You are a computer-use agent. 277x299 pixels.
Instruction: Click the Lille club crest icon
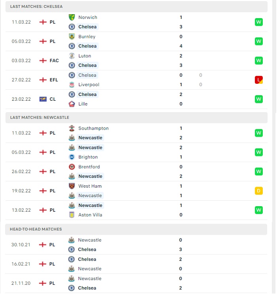pos(72,104)
